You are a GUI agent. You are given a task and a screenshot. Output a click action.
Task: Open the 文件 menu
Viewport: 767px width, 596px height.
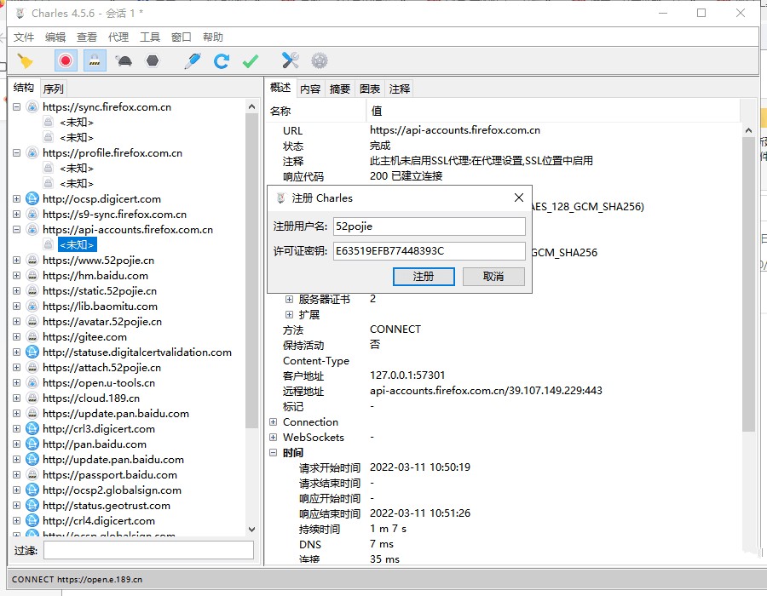[24, 37]
